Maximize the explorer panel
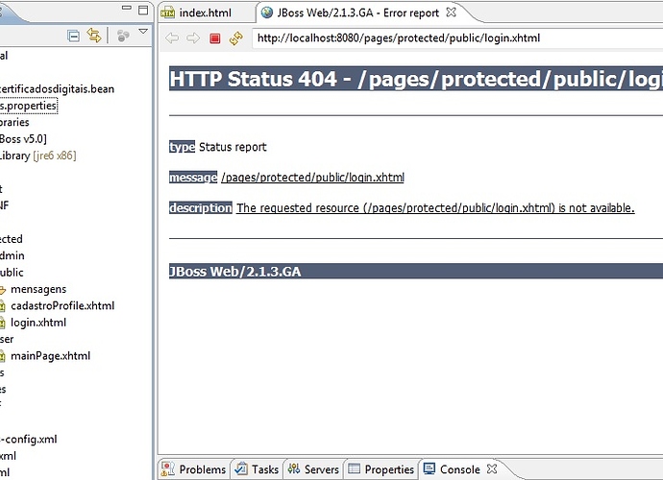663x480 pixels. [x=143, y=10]
